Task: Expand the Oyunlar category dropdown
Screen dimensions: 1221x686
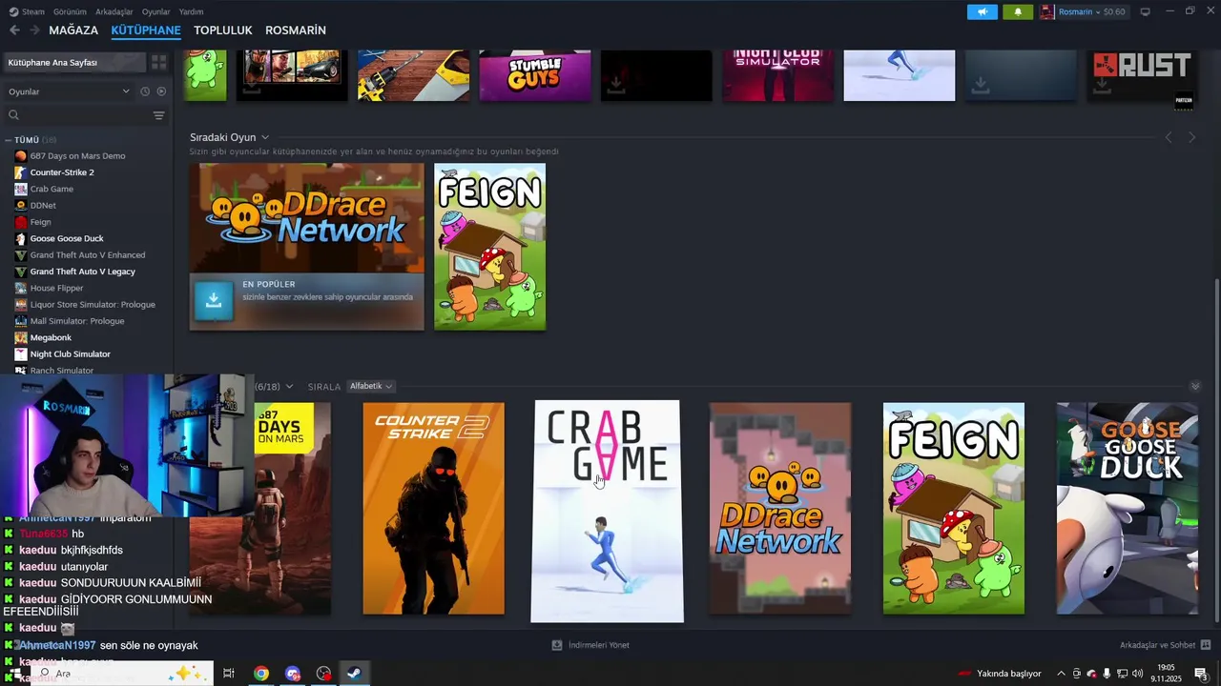Action: pos(69,91)
